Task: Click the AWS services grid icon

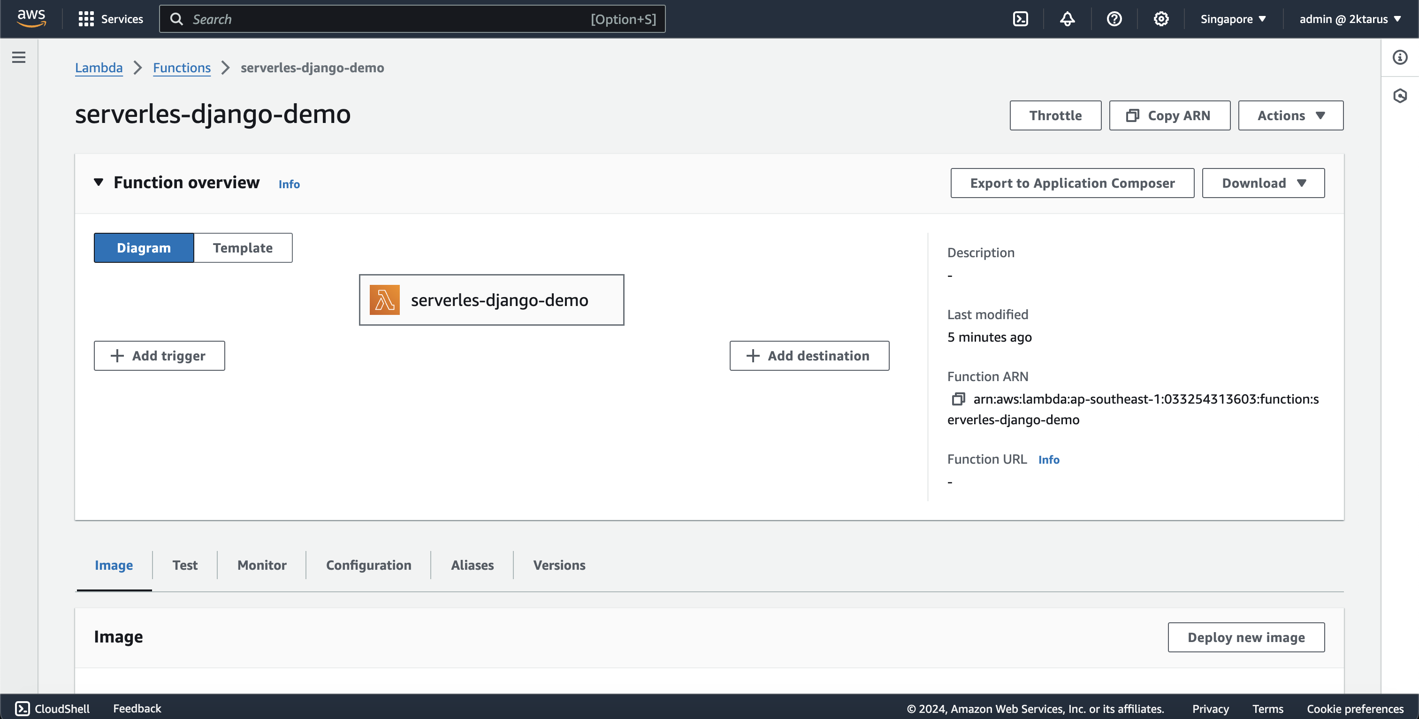Action: tap(86, 18)
